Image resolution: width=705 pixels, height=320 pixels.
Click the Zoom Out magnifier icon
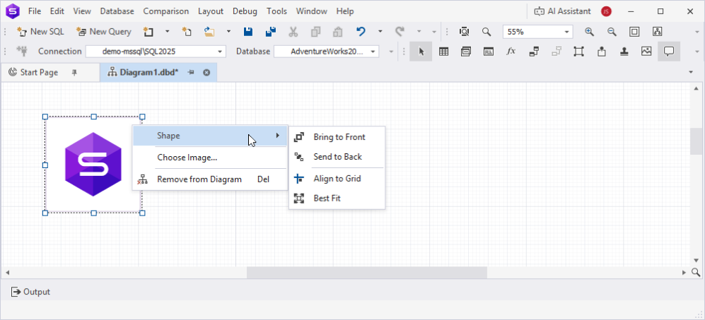[x=612, y=32]
